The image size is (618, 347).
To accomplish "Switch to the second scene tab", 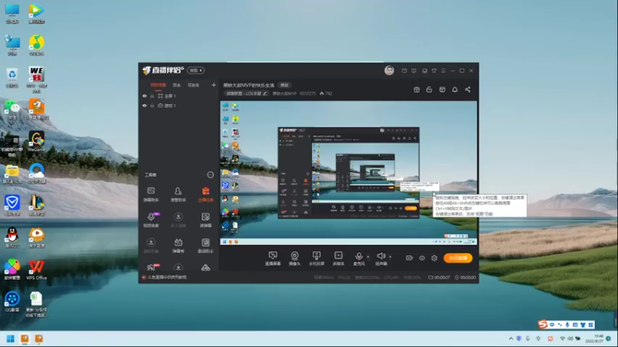I will pos(177,85).
